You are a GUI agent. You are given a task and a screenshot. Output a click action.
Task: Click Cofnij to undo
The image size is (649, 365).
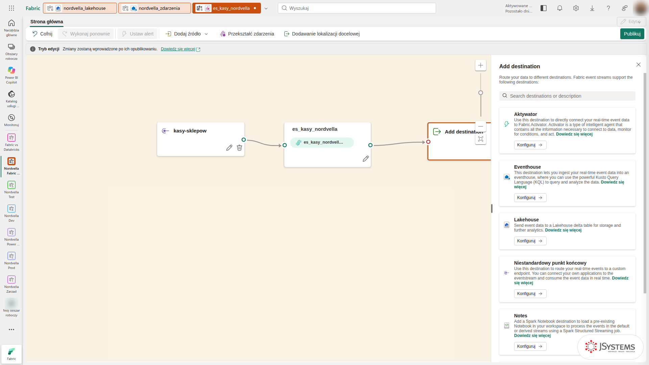42,34
